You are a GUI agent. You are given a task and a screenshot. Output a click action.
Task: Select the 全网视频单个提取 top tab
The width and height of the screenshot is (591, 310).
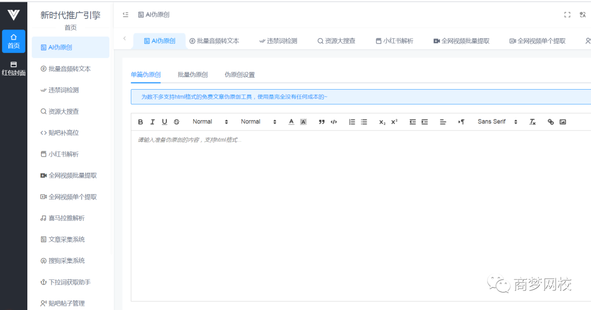[537, 41]
